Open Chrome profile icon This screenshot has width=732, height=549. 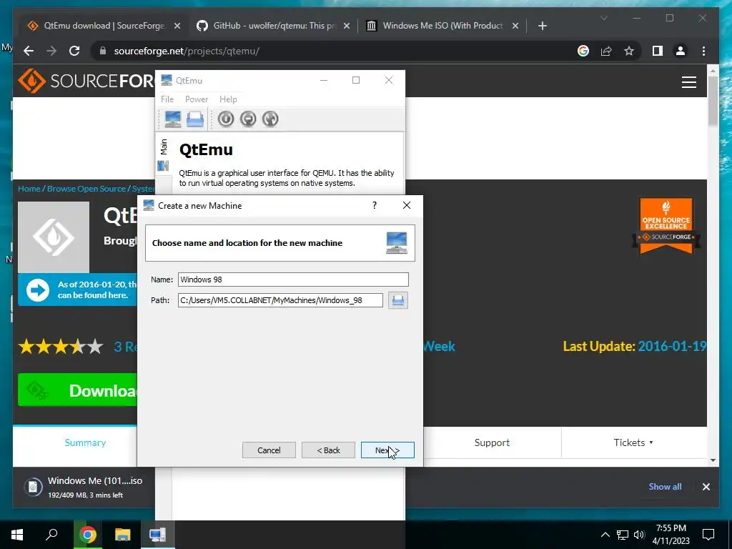[x=681, y=51]
